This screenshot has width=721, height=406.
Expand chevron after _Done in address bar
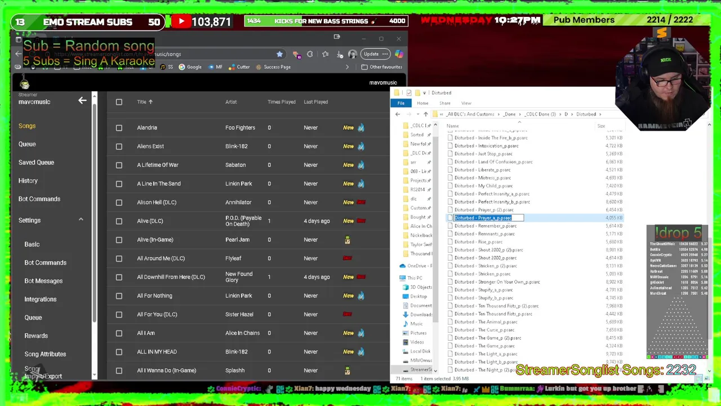pyautogui.click(x=519, y=114)
